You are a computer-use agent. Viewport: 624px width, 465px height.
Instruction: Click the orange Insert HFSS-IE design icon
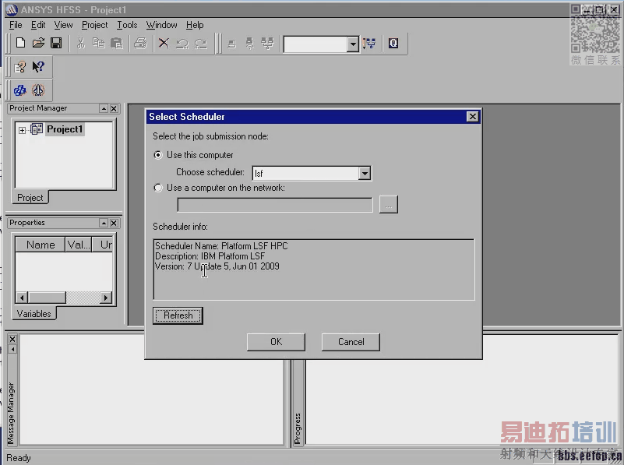tap(38, 90)
